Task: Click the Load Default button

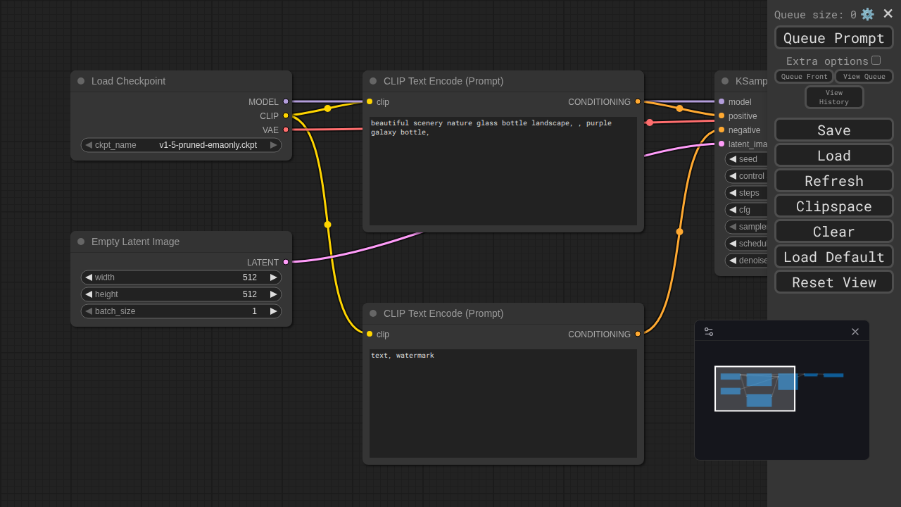Action: pyautogui.click(x=833, y=257)
